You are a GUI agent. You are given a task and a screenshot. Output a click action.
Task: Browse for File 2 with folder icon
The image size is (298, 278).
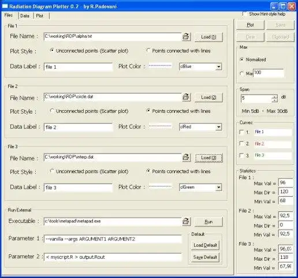pos(186,97)
